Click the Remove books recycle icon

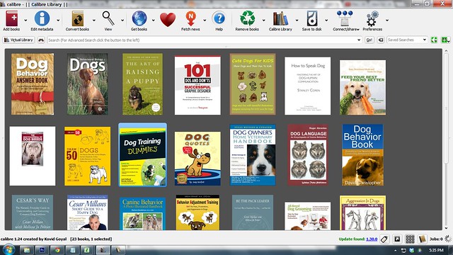click(247, 18)
